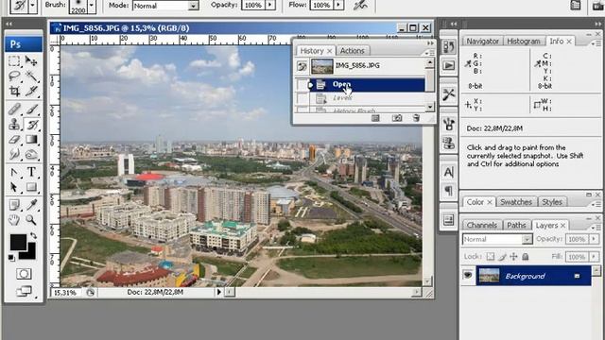Select the Notes tool

14,205
